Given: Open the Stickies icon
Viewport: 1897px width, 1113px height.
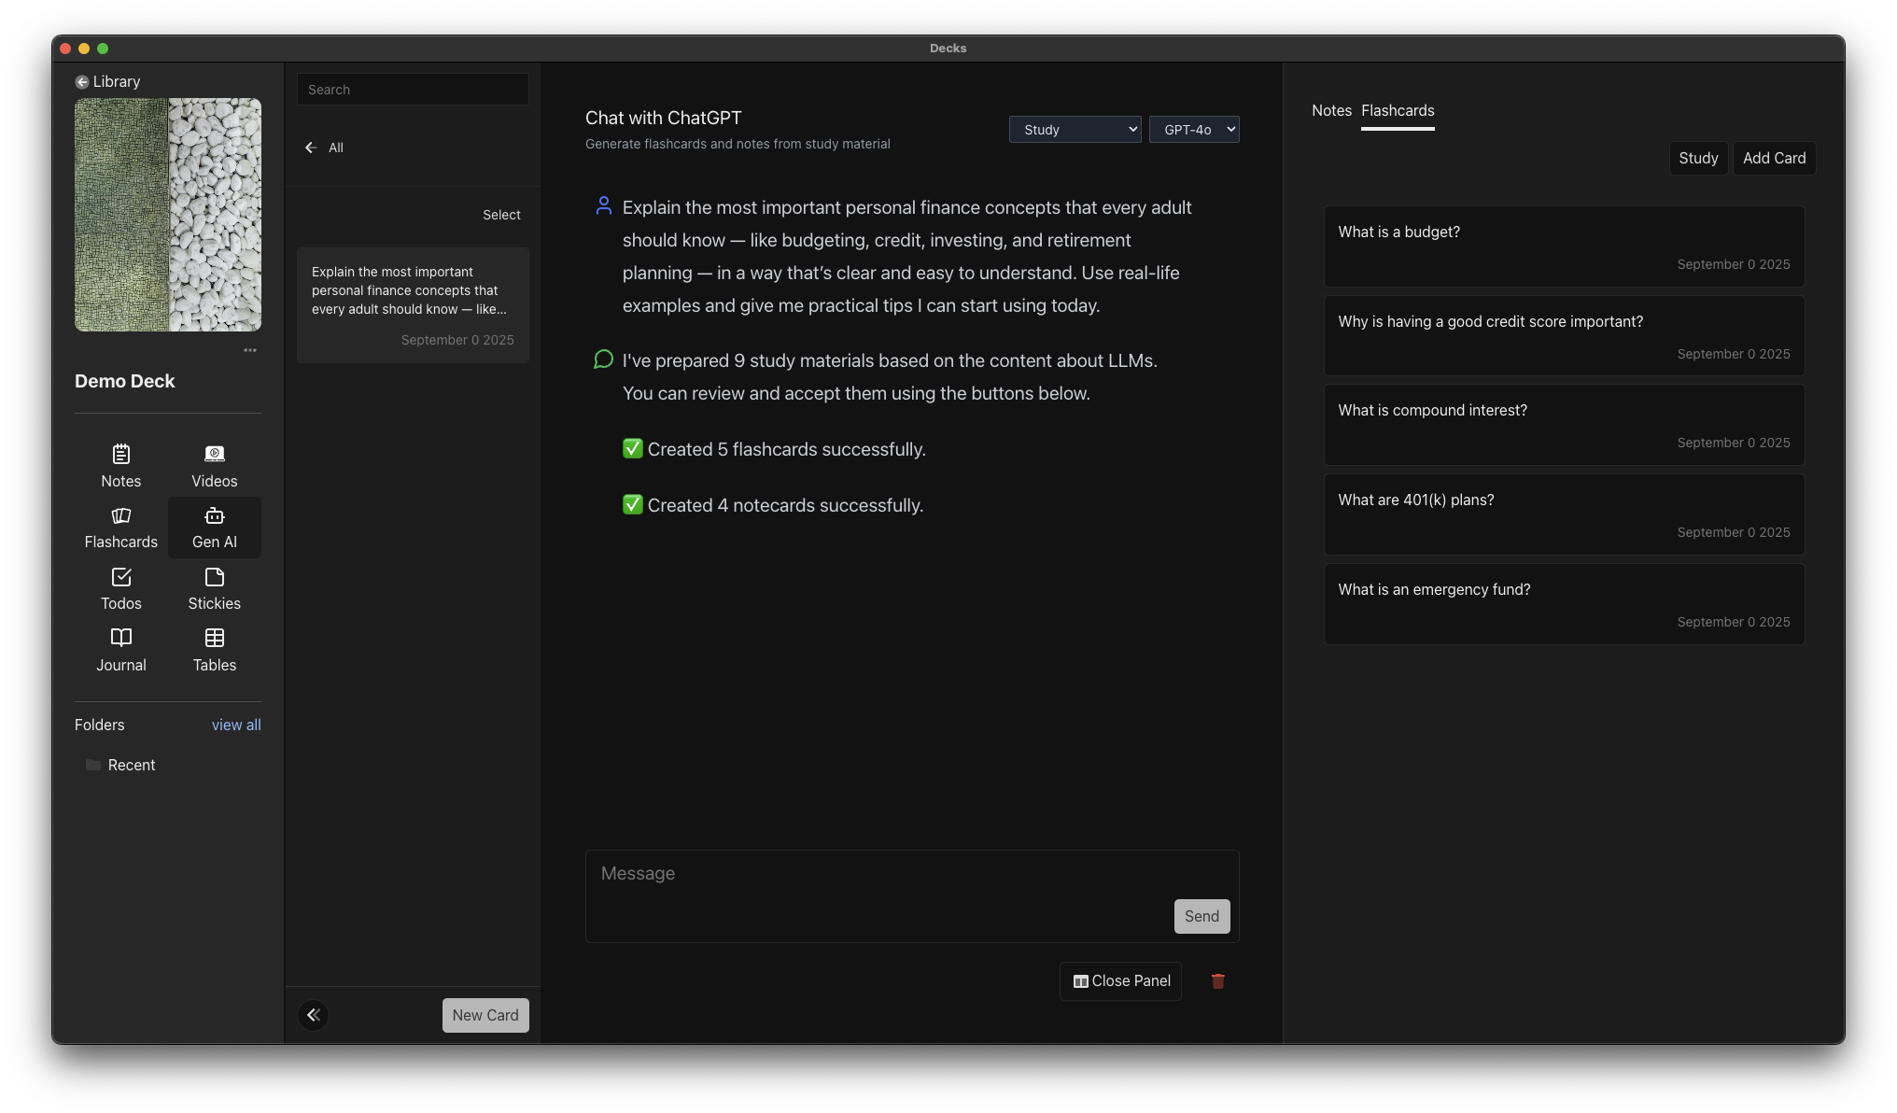Looking at the screenshot, I should coord(215,578).
